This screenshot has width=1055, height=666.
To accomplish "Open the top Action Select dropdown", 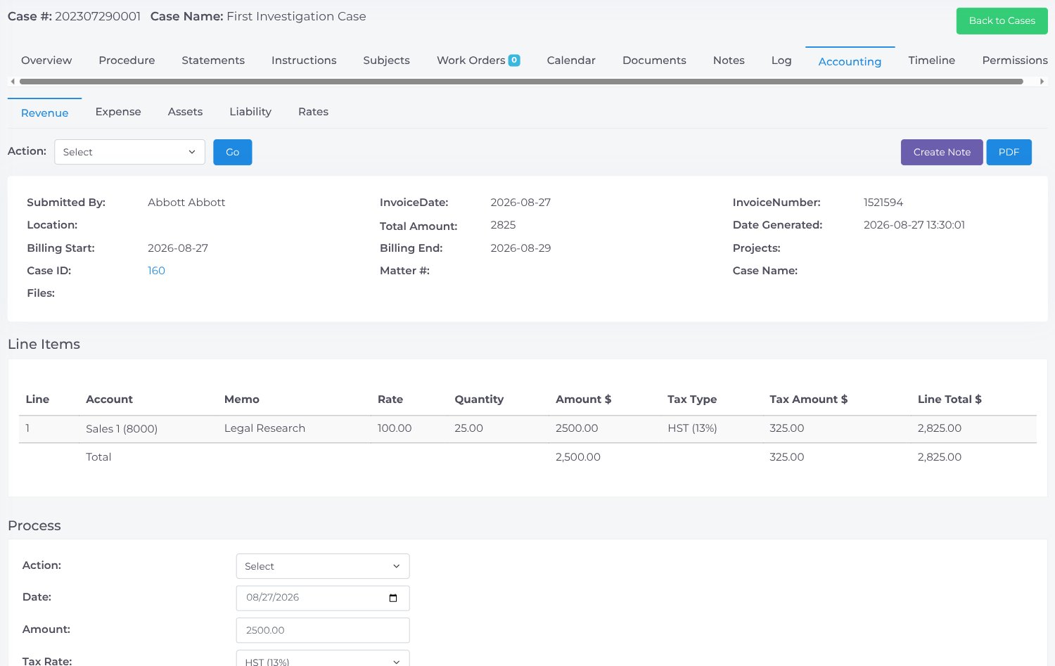I will point(129,152).
